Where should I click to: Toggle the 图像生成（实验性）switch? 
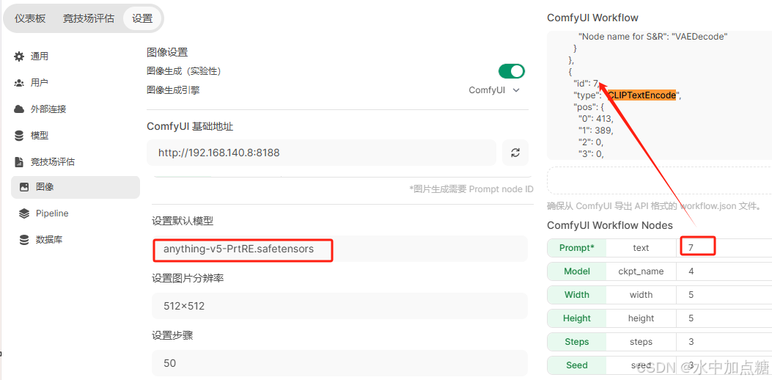click(x=512, y=71)
